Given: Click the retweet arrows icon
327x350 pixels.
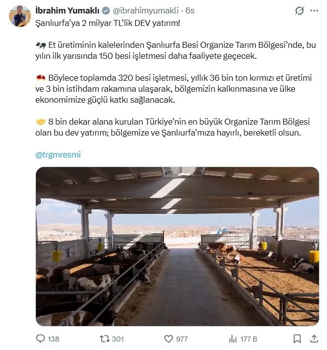Looking at the screenshot, I should 104,339.
